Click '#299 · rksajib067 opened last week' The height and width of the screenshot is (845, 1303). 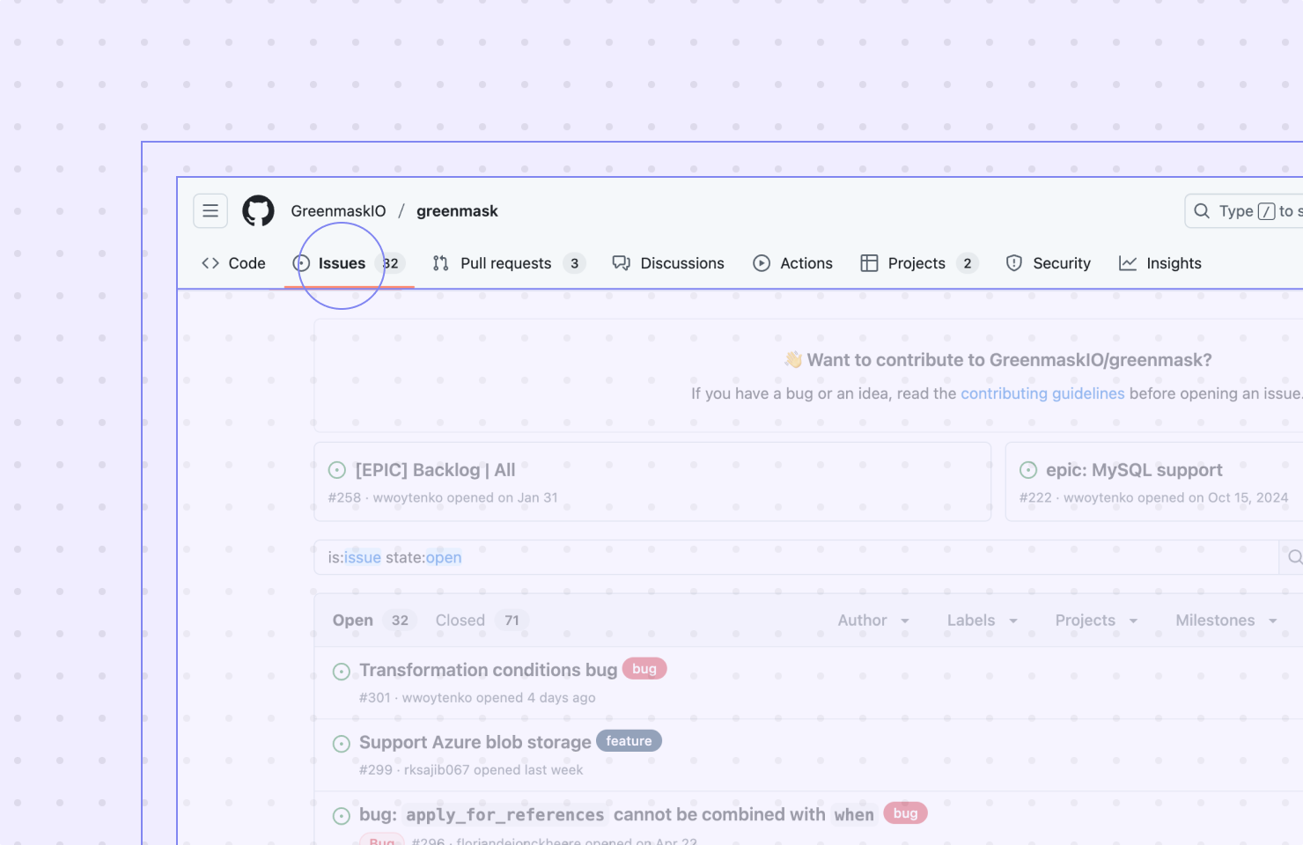coord(471,770)
